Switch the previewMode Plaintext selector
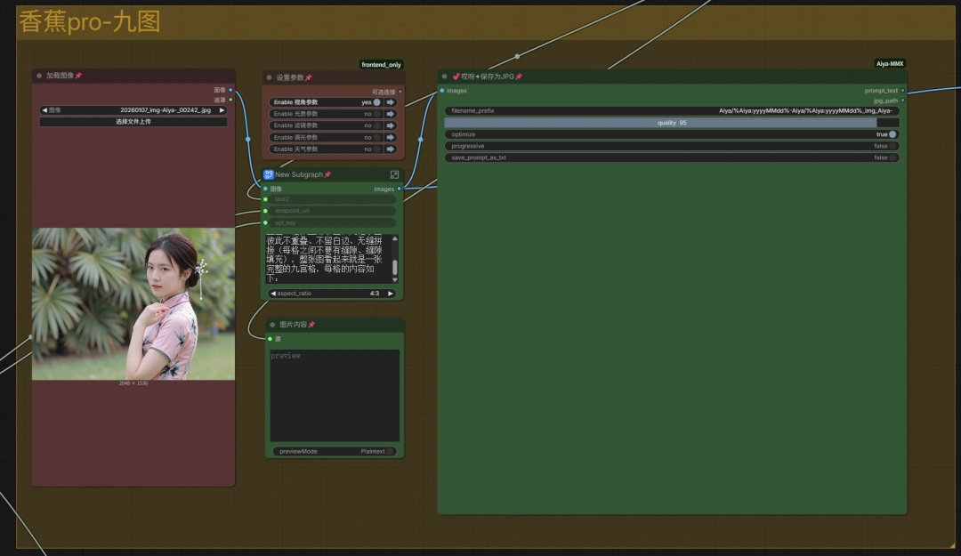 pos(334,451)
